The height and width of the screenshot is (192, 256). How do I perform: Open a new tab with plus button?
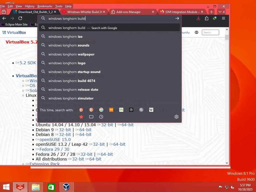(211, 12)
